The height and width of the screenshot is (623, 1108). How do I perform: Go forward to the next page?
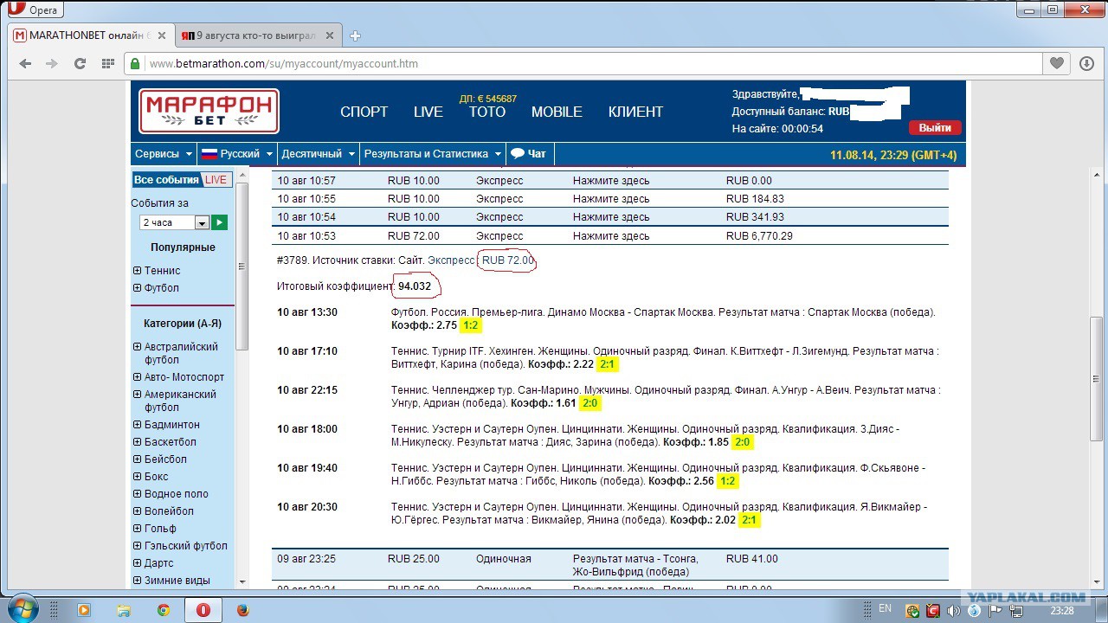[x=53, y=63]
